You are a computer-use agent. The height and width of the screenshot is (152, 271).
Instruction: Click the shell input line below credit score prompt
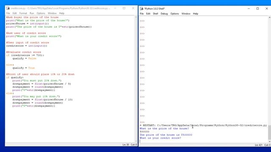tap(204, 141)
